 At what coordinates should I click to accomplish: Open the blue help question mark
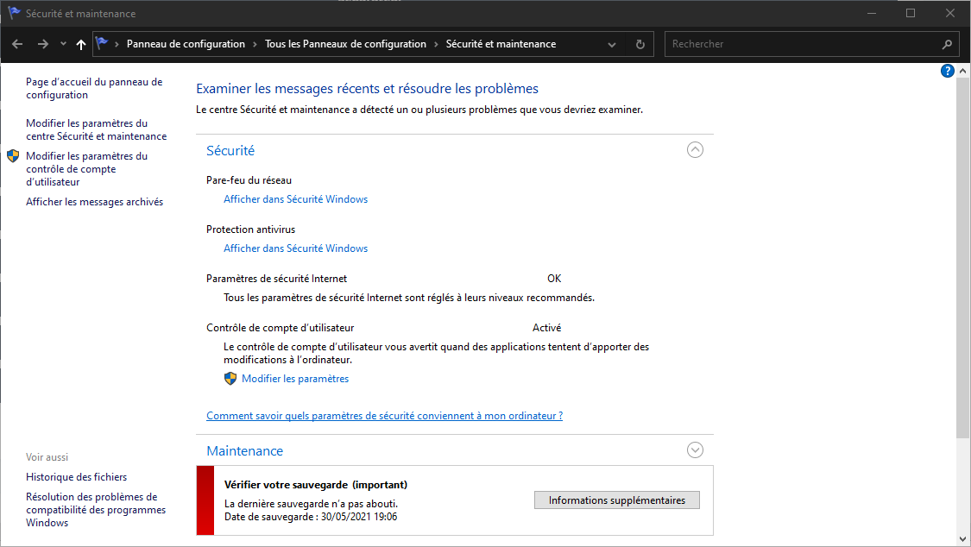coord(947,71)
